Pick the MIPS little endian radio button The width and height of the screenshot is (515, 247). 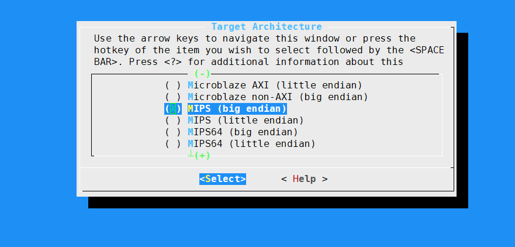[x=173, y=121]
